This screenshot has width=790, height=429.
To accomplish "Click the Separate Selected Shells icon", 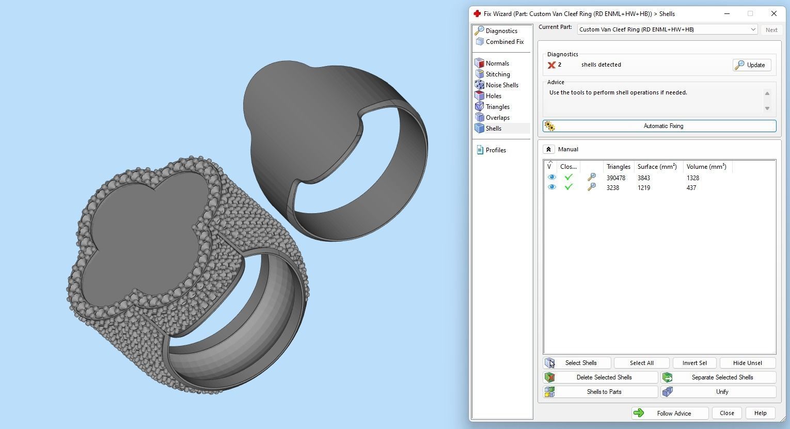I will [x=667, y=377].
